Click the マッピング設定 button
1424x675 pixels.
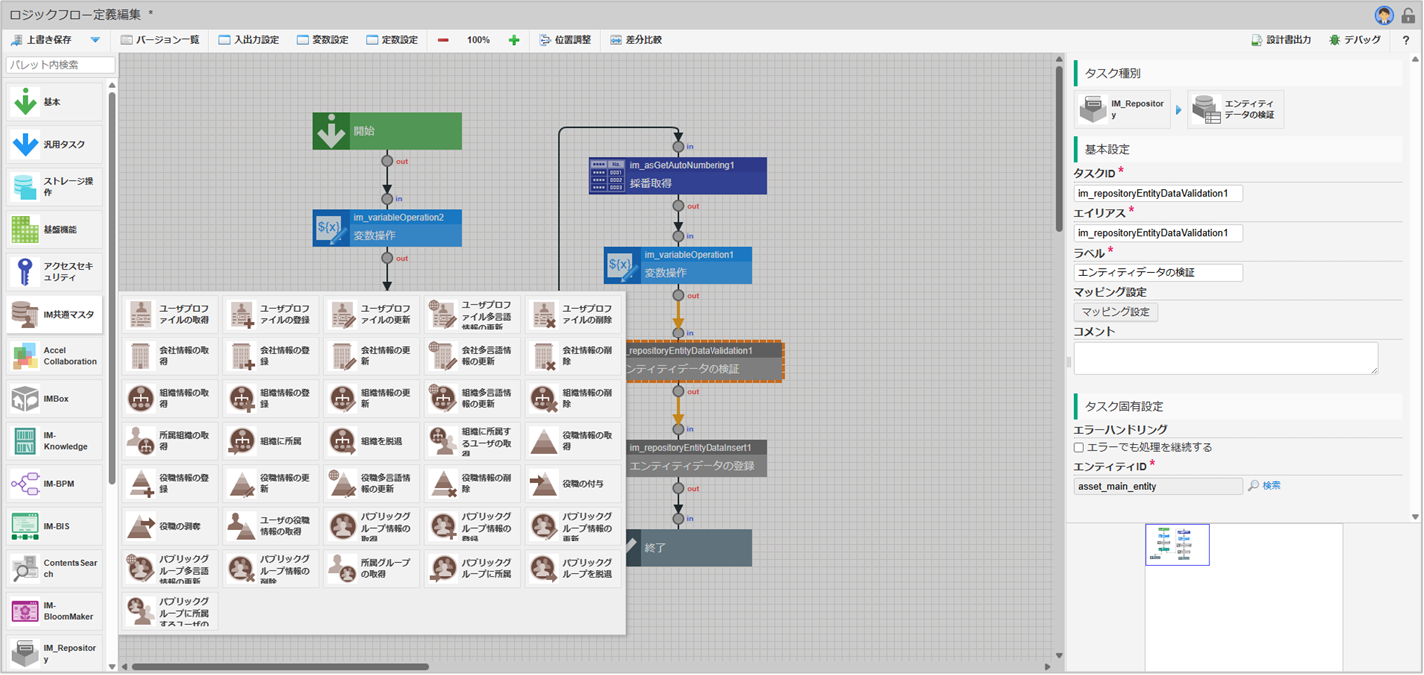coord(1116,312)
